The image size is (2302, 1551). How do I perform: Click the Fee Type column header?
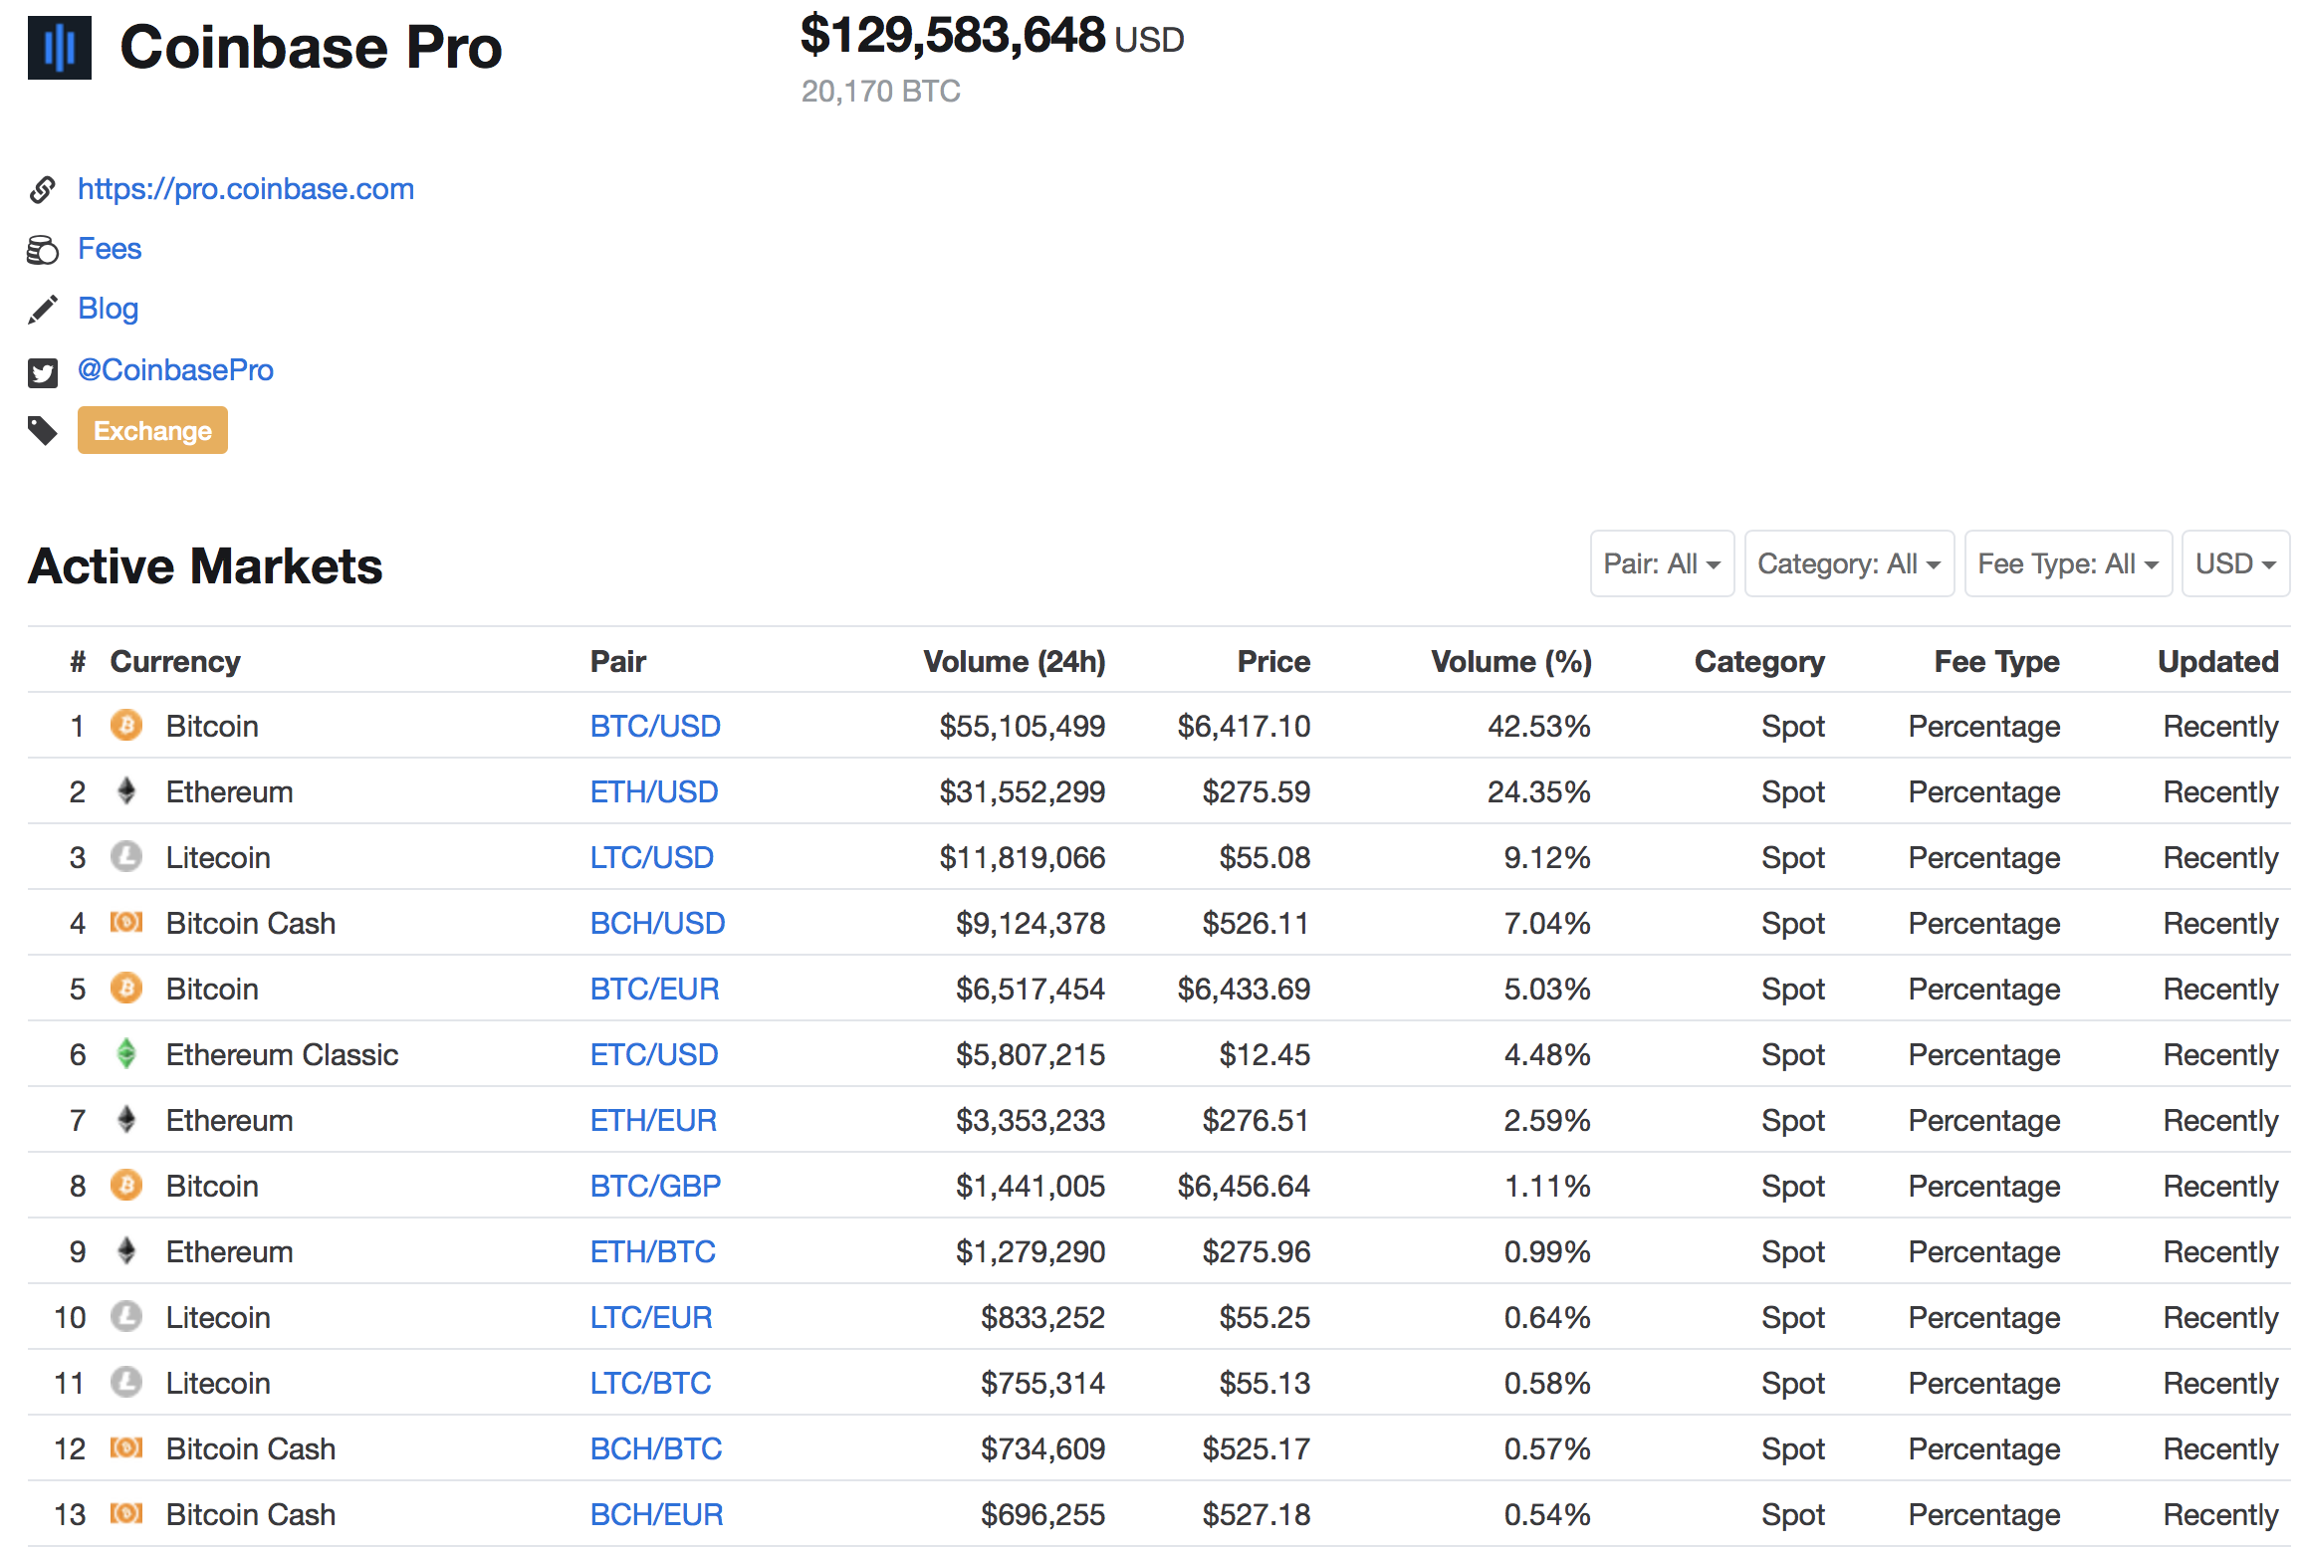tap(1996, 661)
